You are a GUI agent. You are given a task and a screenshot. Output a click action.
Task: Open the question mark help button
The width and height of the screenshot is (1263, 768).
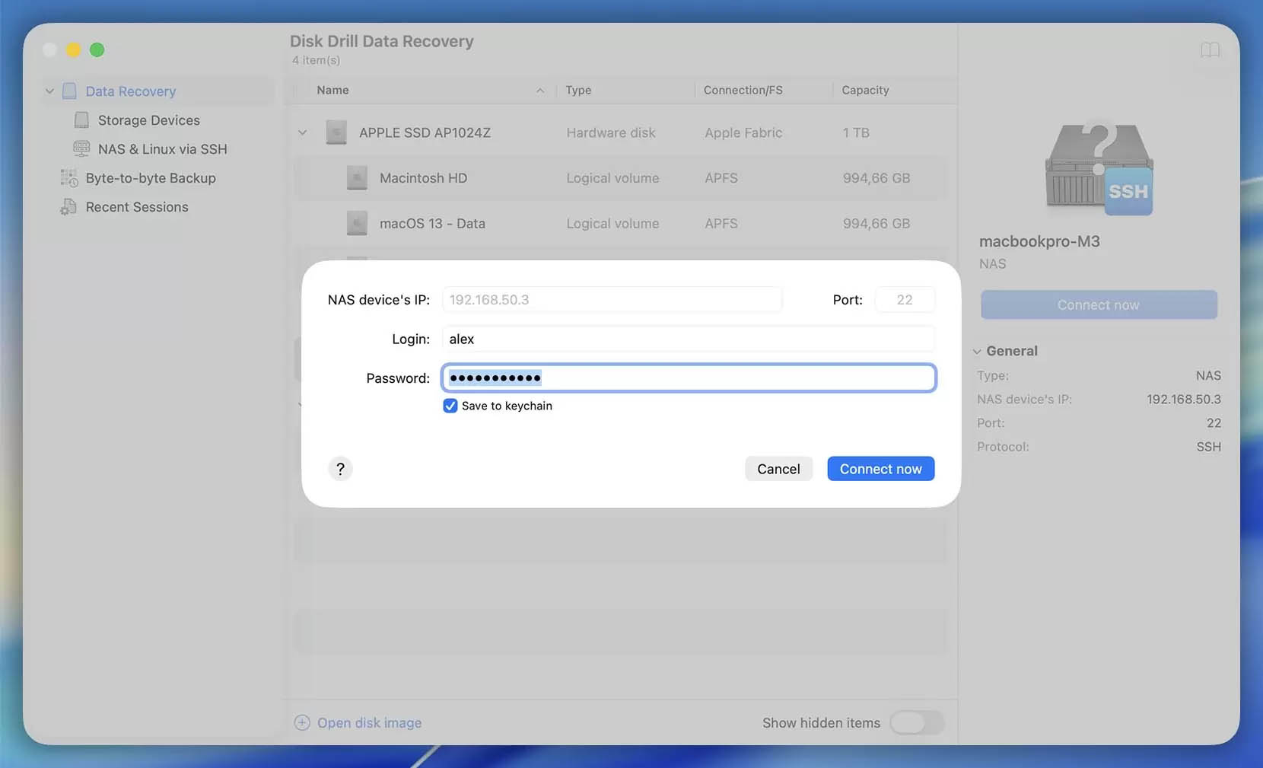[340, 469]
